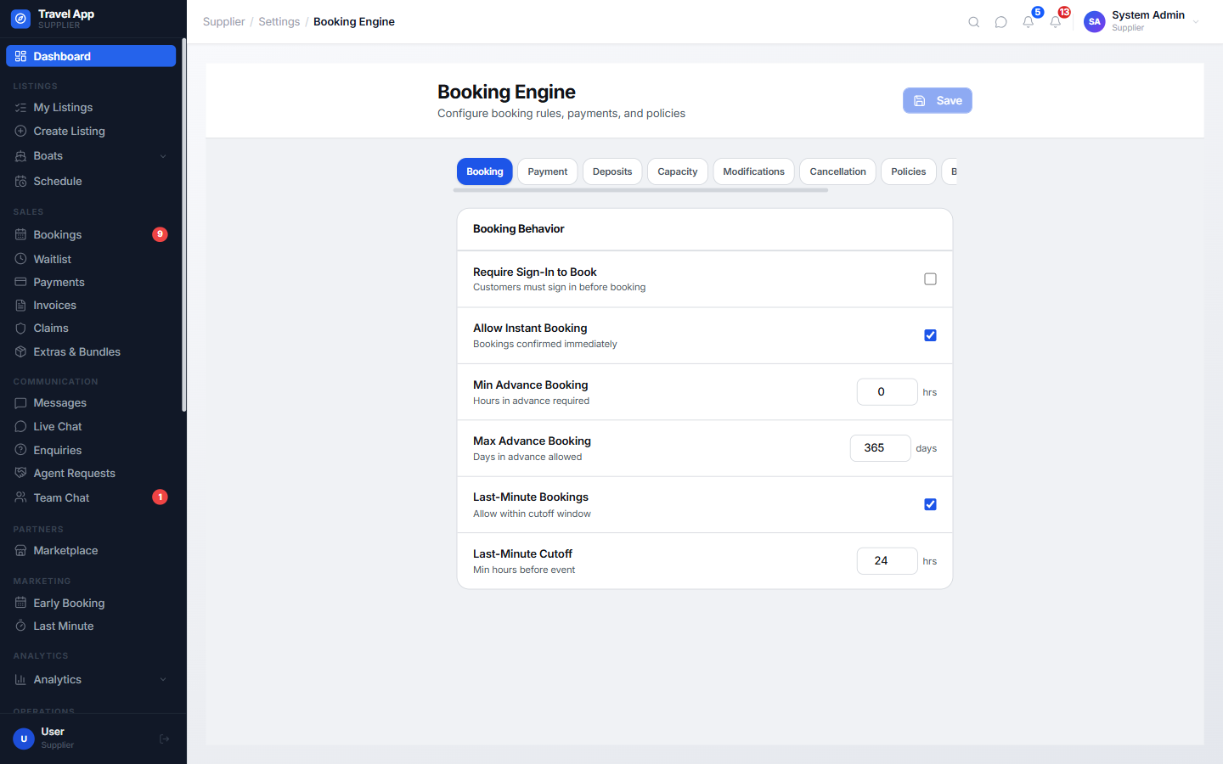
Task: Open Claims in the sidebar
Action: pos(91,329)
